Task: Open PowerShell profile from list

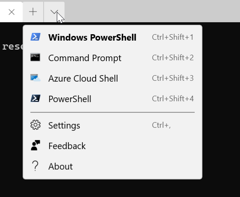Action: pos(112,99)
